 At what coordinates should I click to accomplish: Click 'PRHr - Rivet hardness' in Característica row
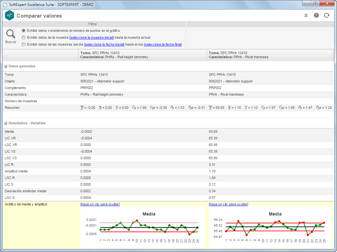tap(226, 94)
